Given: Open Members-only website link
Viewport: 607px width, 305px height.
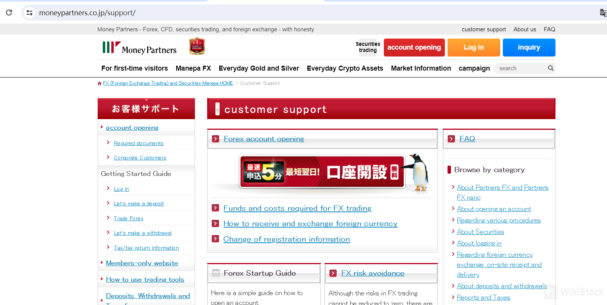Looking at the screenshot, I should coord(142,263).
